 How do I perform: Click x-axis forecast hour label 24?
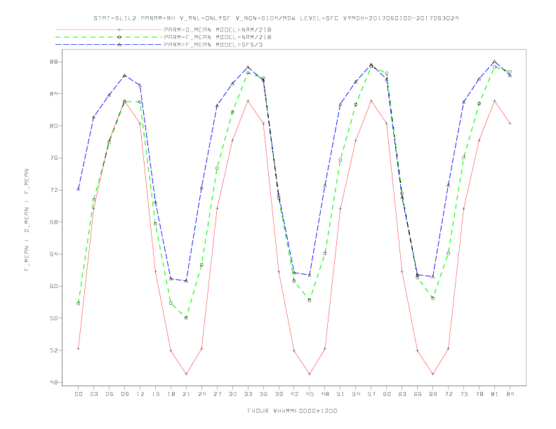(x=201, y=394)
